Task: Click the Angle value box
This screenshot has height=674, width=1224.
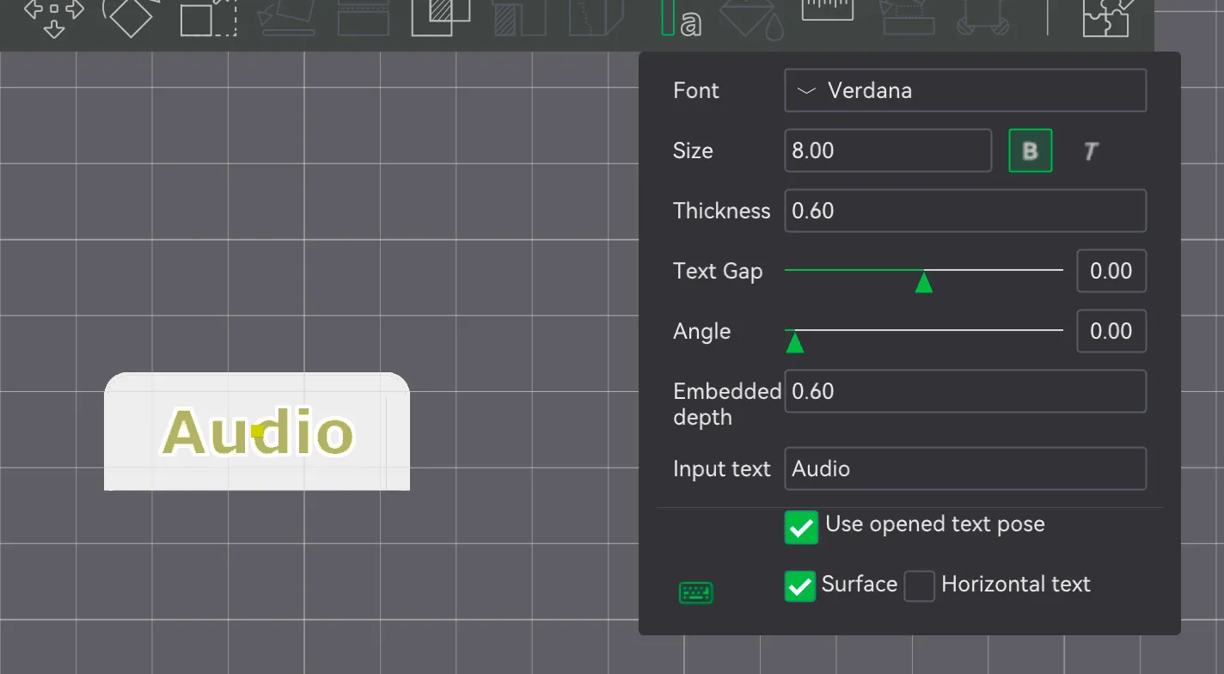Action: 1111,331
